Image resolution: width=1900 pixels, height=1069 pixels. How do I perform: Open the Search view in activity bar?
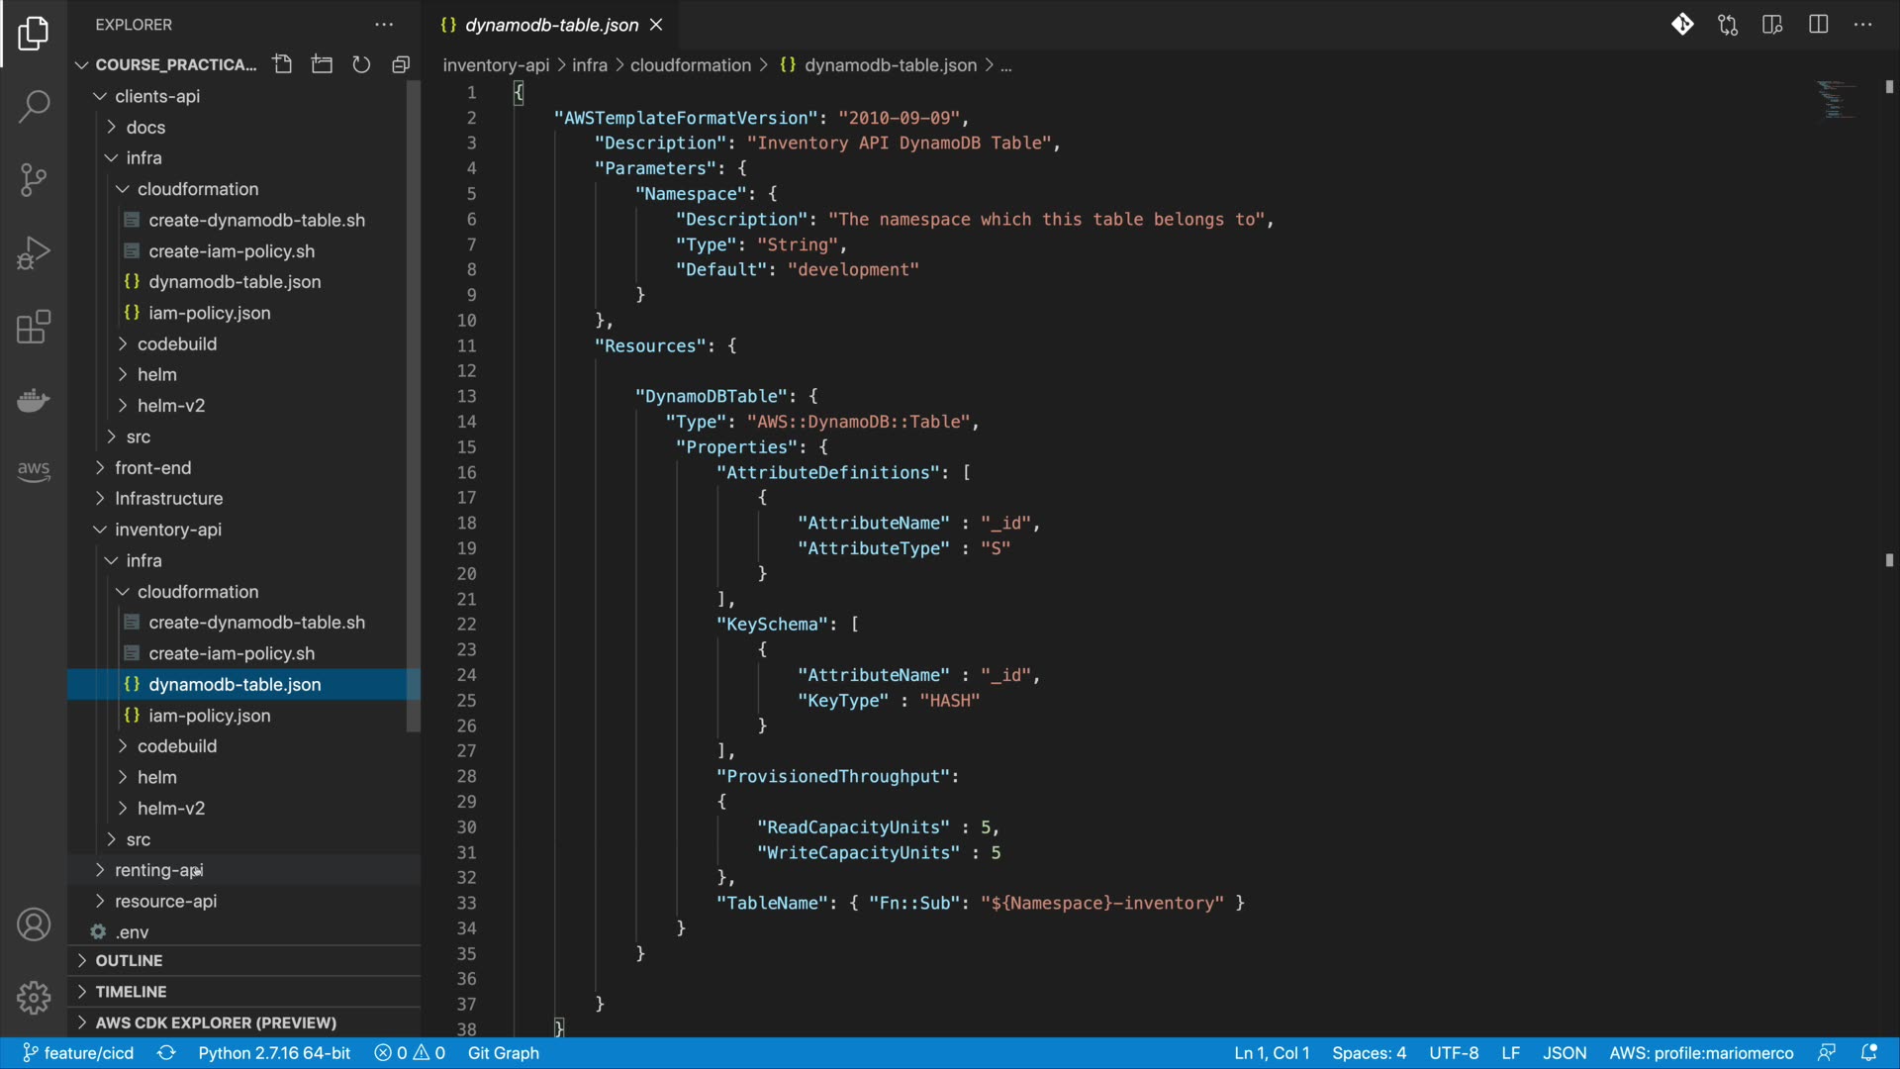point(34,106)
